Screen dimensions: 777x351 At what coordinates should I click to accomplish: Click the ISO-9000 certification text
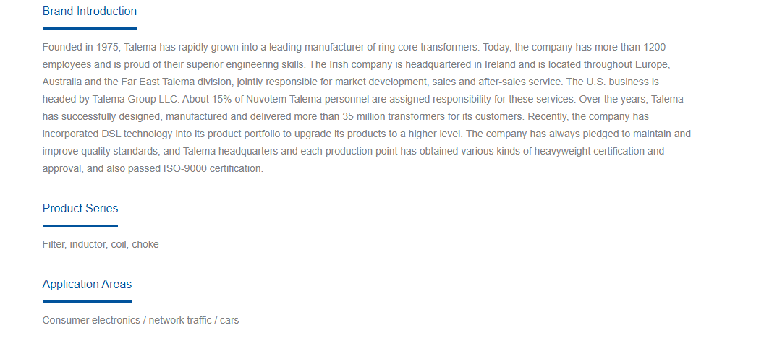coord(213,168)
